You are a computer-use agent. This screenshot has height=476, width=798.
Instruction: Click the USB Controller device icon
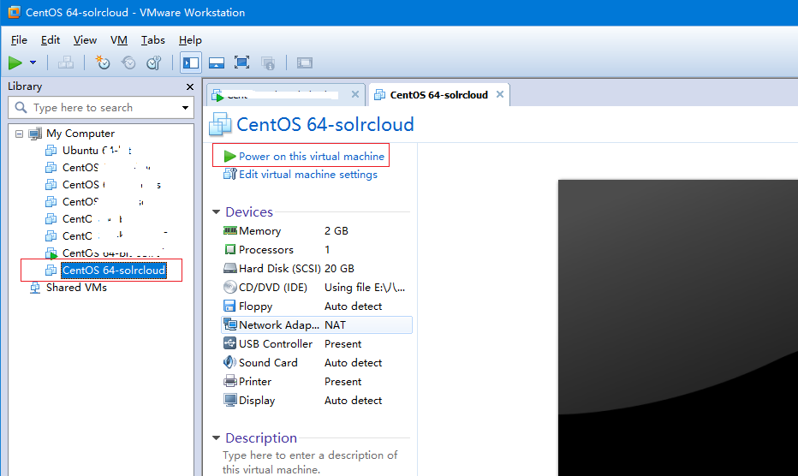(x=229, y=343)
